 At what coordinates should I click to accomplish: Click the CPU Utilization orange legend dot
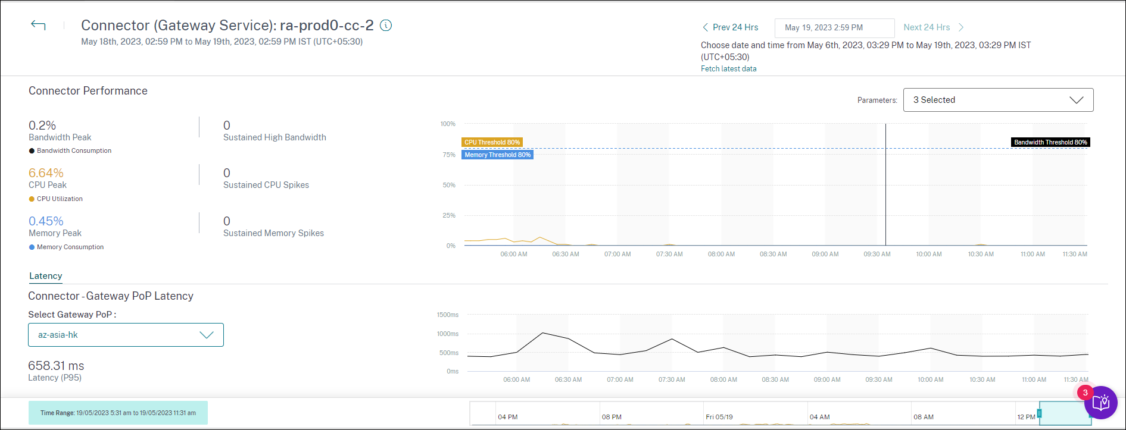[32, 199]
